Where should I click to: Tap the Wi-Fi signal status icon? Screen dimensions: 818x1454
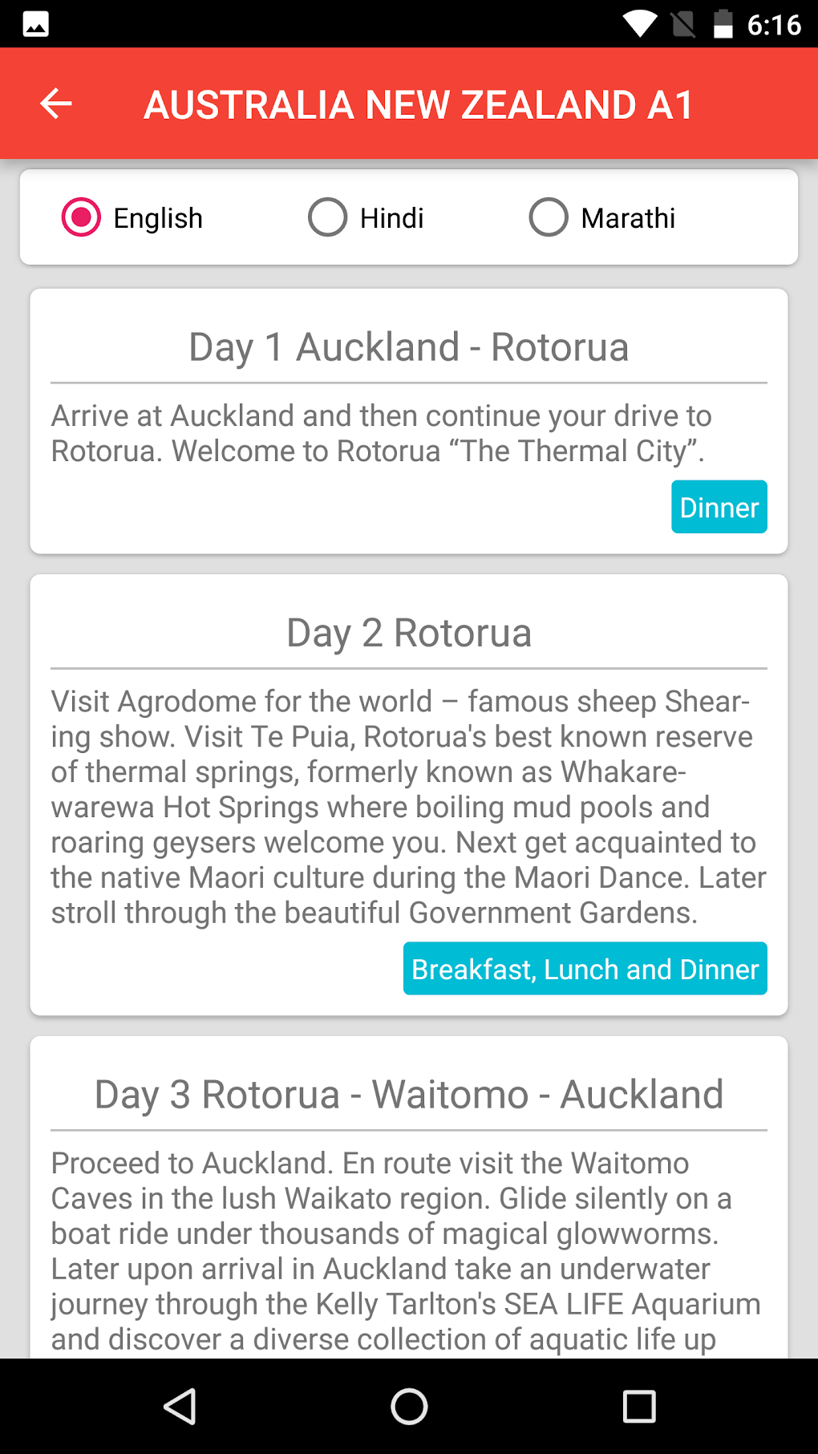pyautogui.click(x=639, y=24)
